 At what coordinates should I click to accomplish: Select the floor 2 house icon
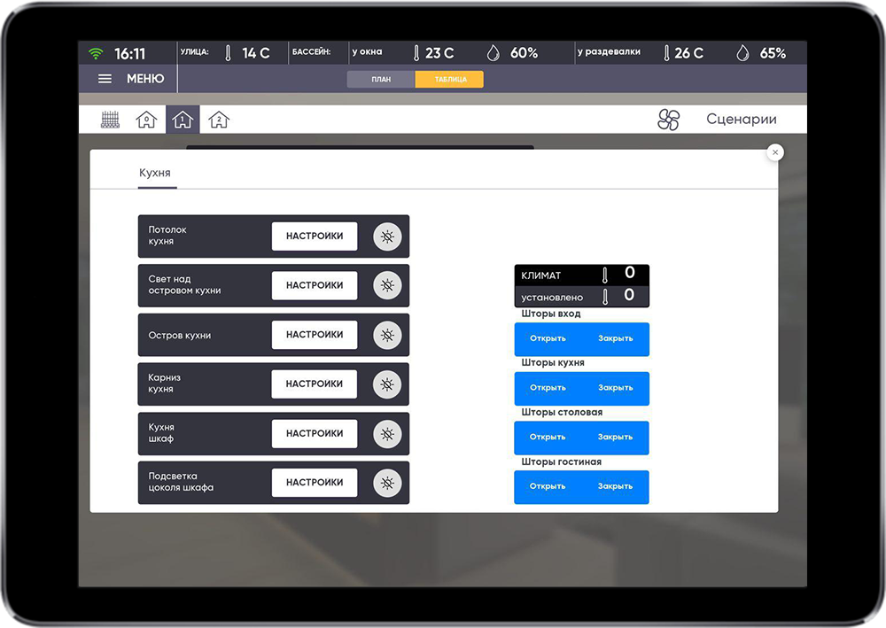[219, 120]
